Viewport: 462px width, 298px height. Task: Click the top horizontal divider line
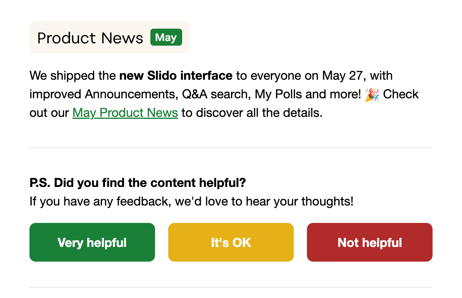[231, 147]
